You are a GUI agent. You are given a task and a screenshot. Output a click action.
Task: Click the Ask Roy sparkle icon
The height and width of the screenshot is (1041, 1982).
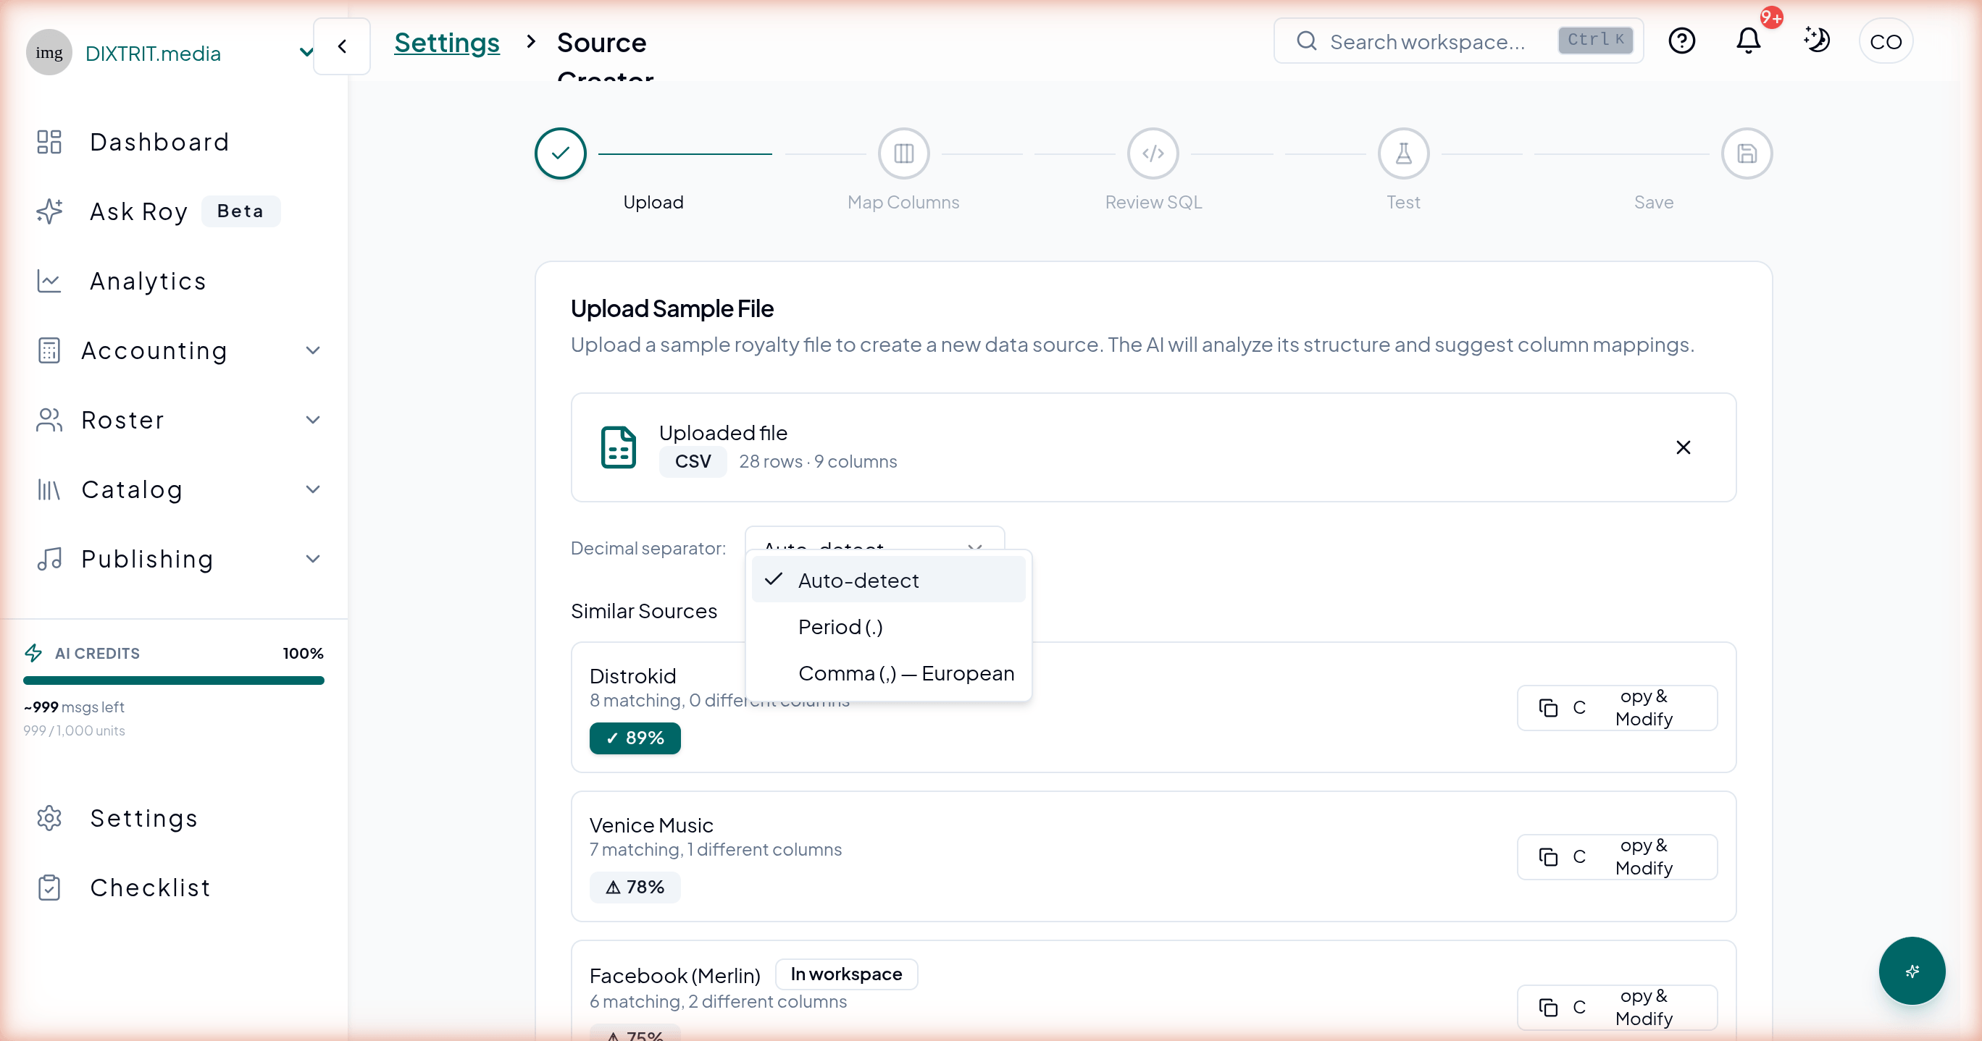pos(49,211)
